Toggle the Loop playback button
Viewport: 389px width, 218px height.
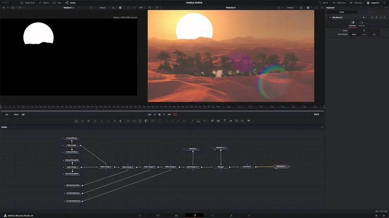[x=175, y=114]
